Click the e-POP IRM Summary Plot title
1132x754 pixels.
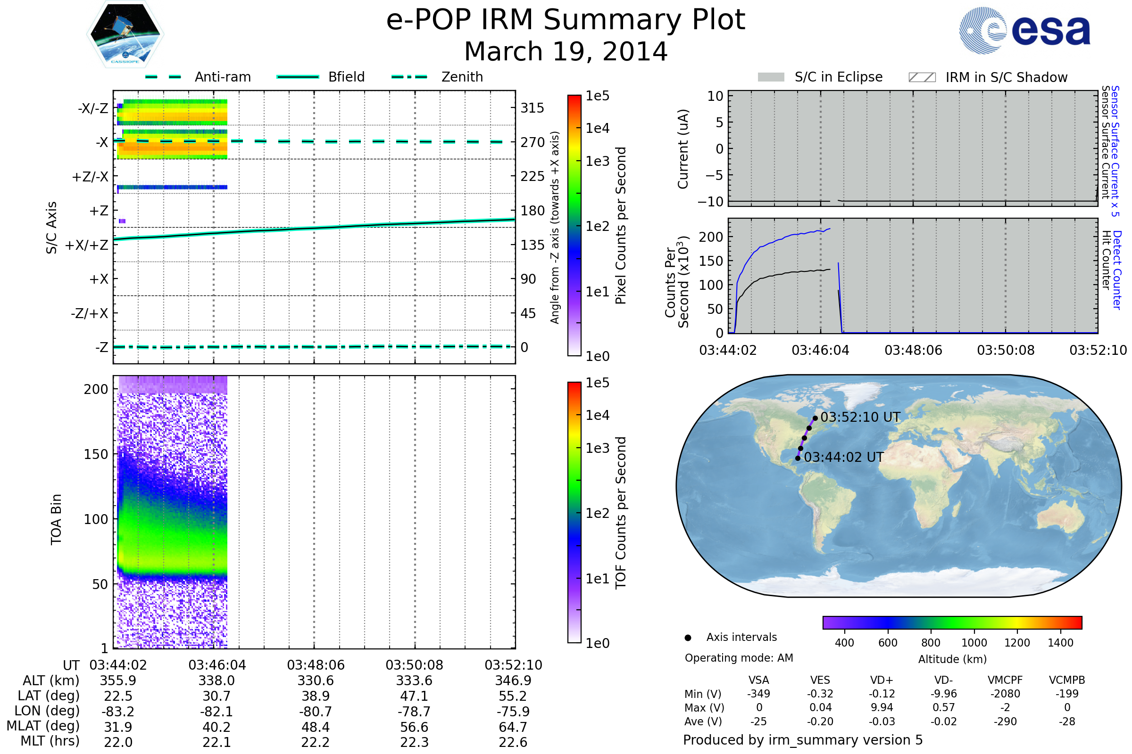click(566, 20)
